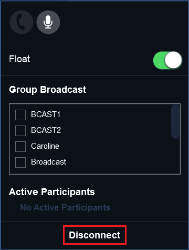The width and height of the screenshot is (189, 250).
Task: Click the white knob of the Float switch
Action: (x=173, y=60)
